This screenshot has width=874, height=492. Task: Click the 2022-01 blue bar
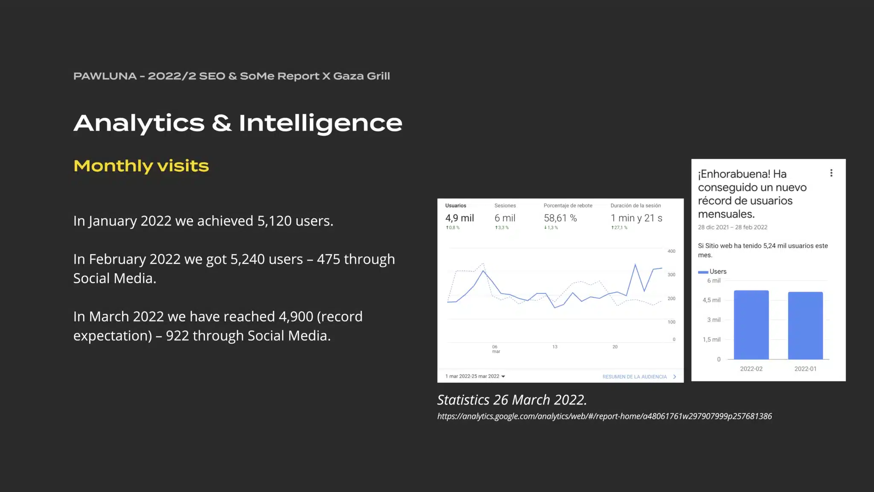coord(805,325)
